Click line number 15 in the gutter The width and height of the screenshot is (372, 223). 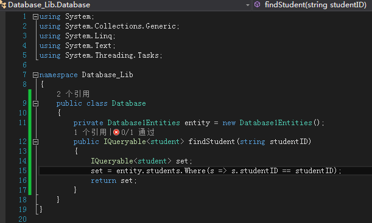[23, 171]
